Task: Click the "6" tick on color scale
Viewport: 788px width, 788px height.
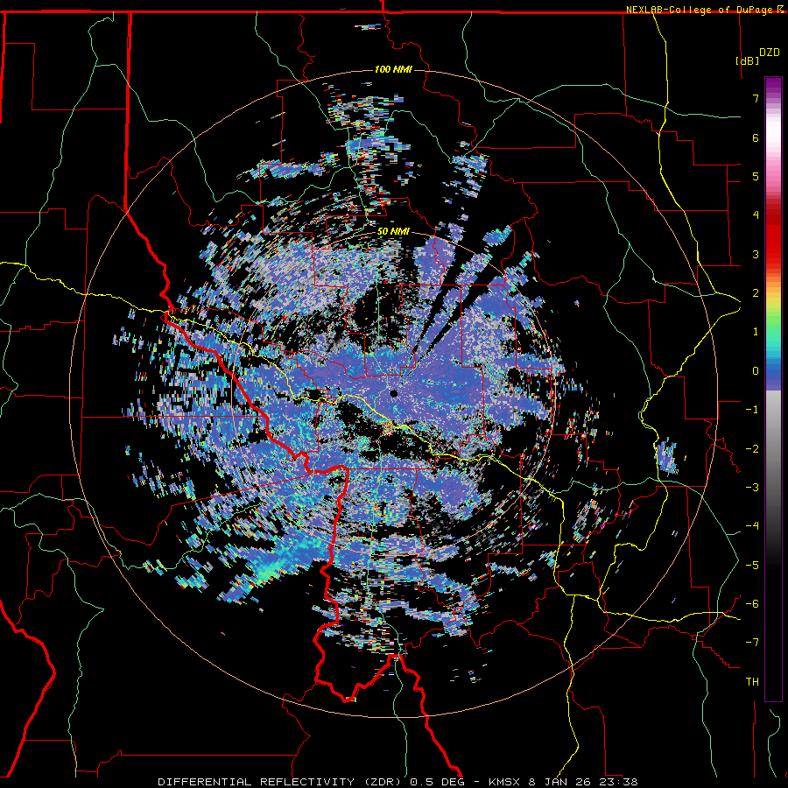Action: point(756,137)
